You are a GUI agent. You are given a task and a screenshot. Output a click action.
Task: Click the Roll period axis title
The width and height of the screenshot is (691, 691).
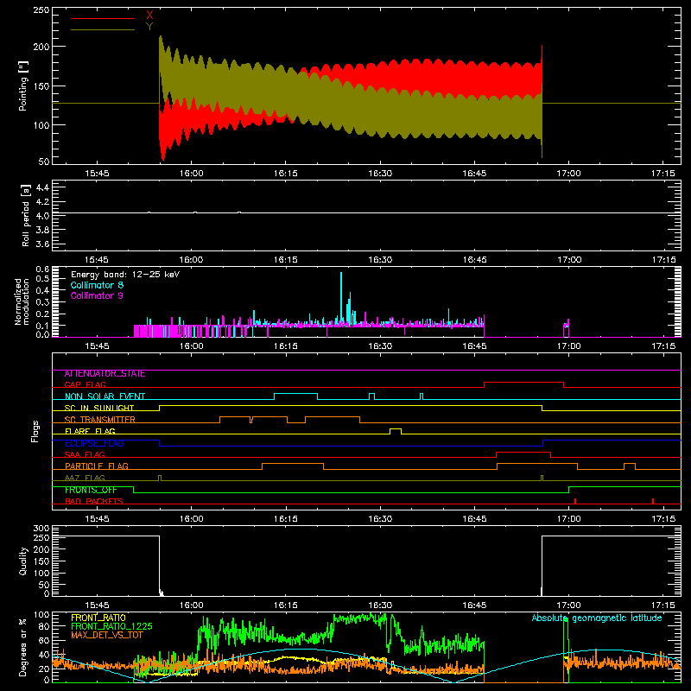(x=26, y=215)
